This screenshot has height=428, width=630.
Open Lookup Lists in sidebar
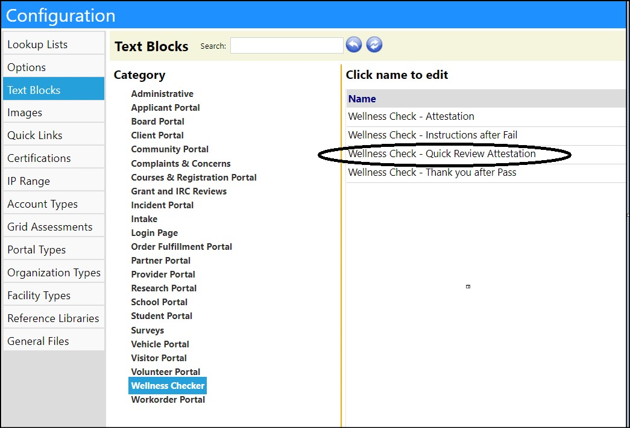(x=54, y=44)
